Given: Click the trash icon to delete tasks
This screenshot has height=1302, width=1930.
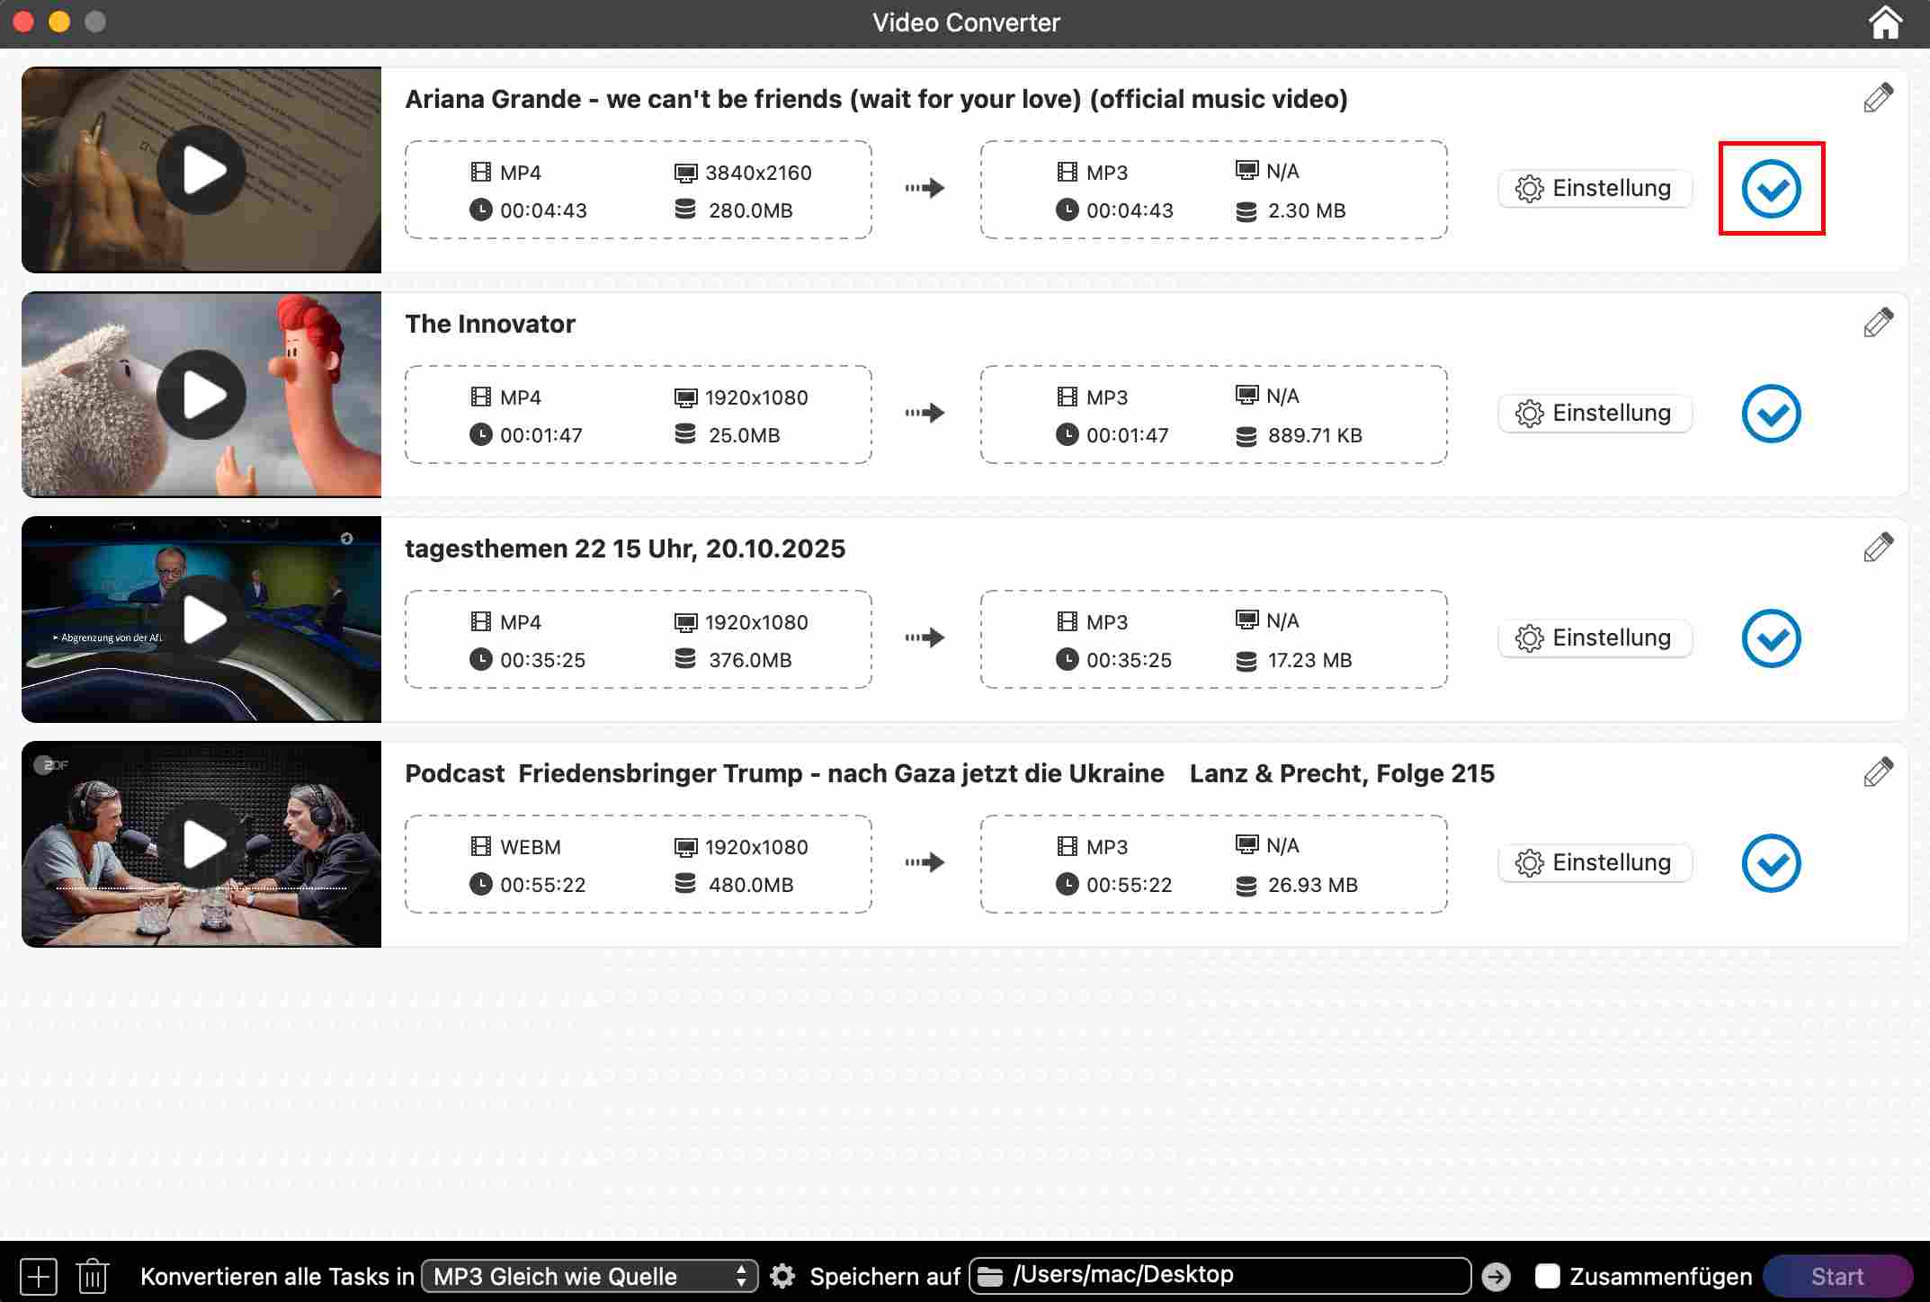Looking at the screenshot, I should (x=92, y=1276).
